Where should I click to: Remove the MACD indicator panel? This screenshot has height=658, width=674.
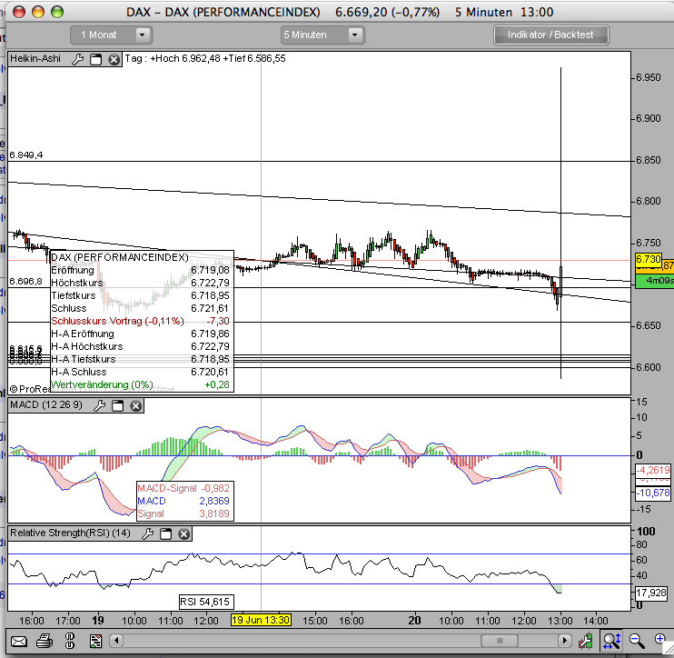[x=136, y=405]
